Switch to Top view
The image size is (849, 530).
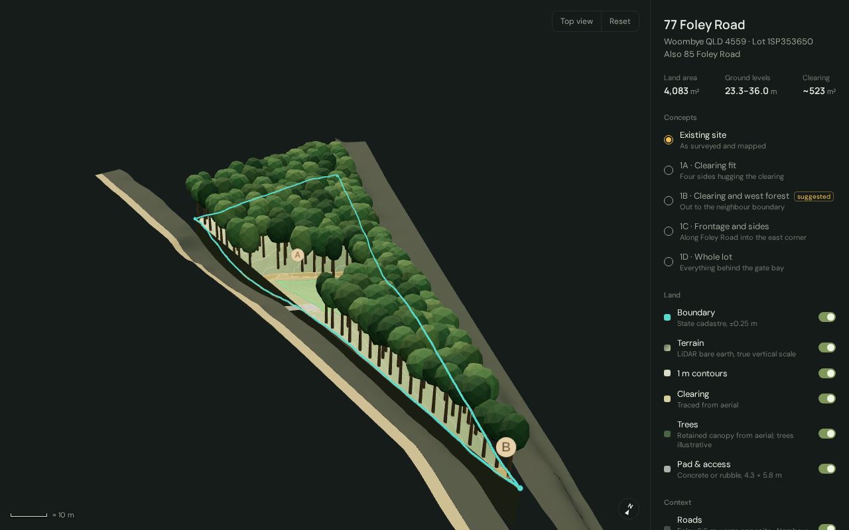click(x=576, y=21)
